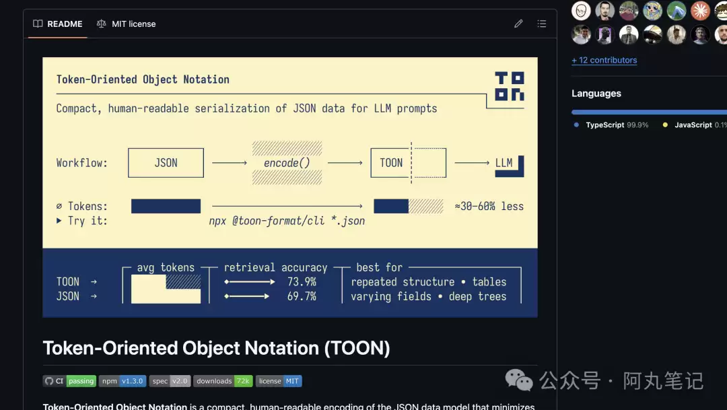Click the downloads 72k badge
Screen dimensions: 727x410
coord(223,381)
